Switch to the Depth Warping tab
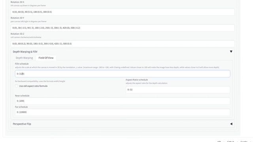The height and width of the screenshot is (142, 253). click(24, 58)
